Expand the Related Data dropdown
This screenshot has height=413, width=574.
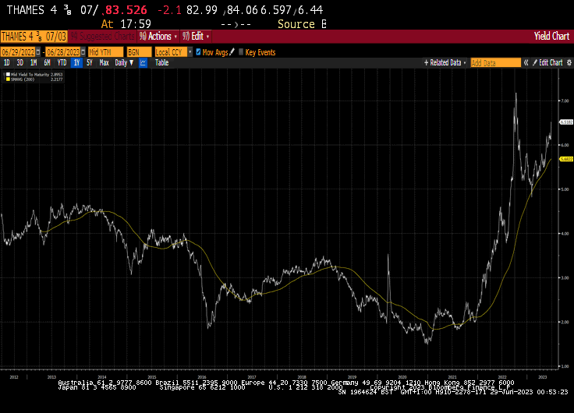point(445,63)
